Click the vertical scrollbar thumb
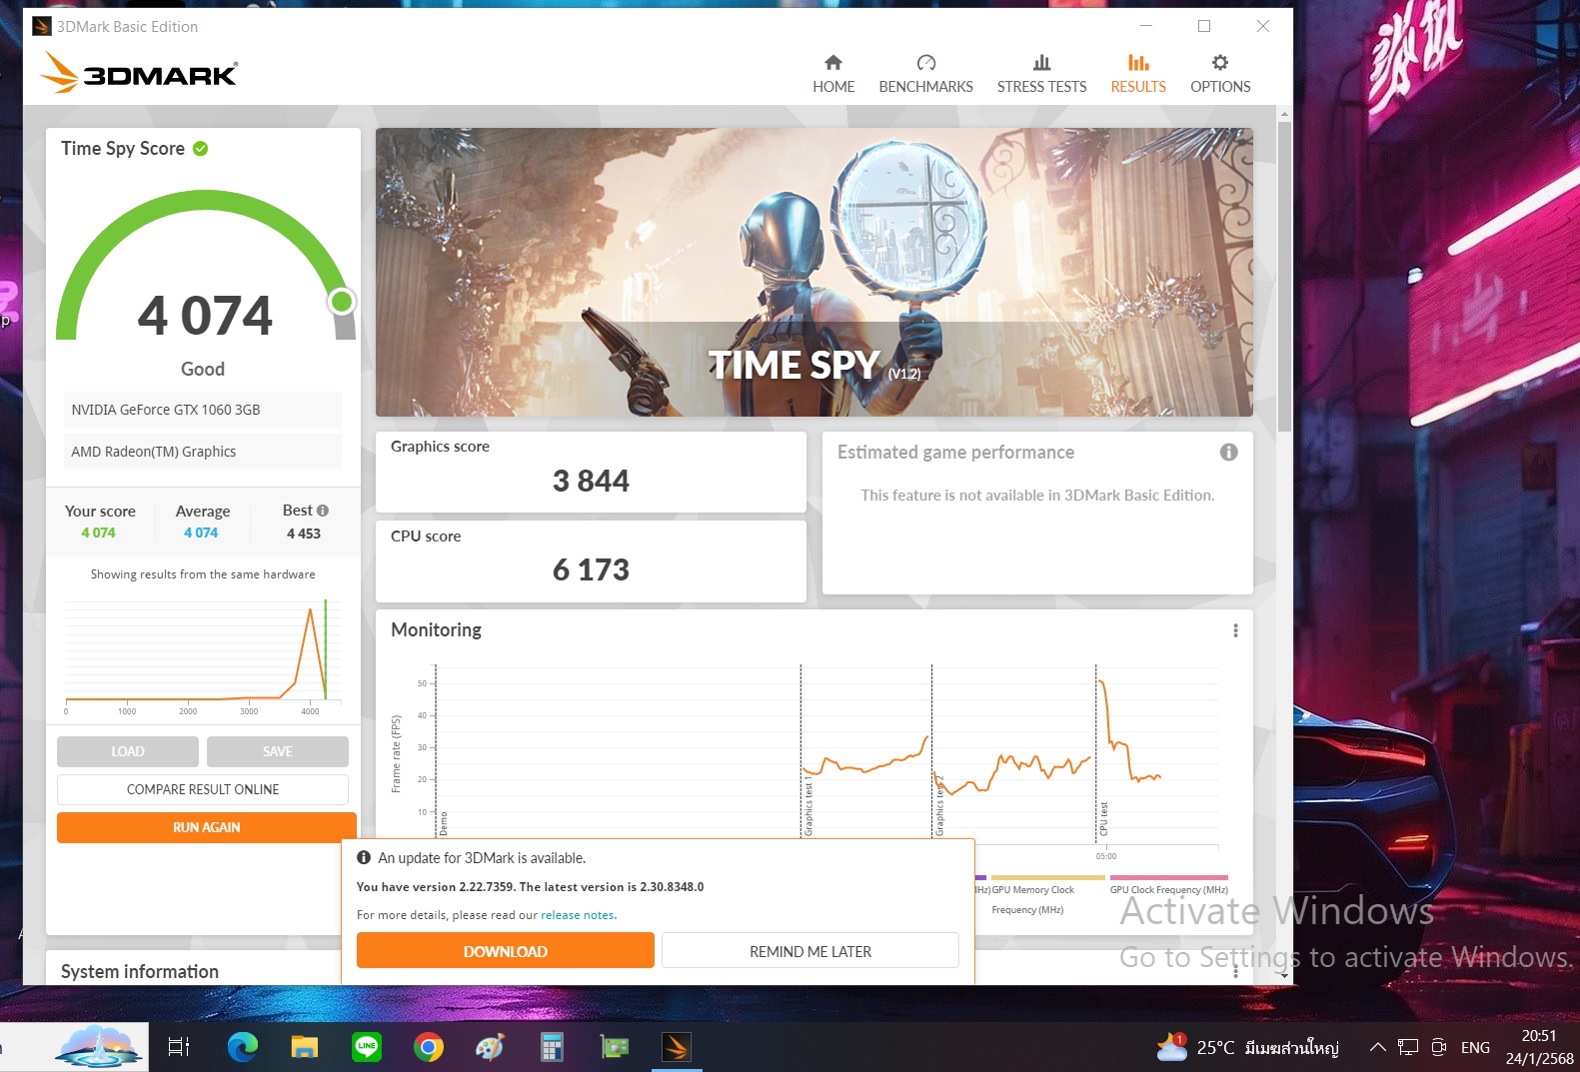This screenshot has height=1072, width=1580. coord(1284,275)
